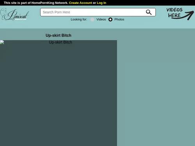
Task: Click the broken image icon
Action: (x=2, y=42)
